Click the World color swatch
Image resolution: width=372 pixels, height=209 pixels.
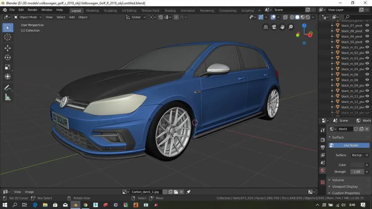click(x=357, y=165)
